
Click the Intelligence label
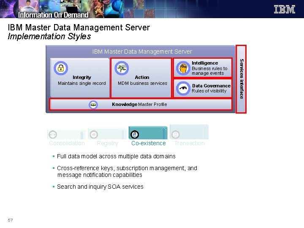(x=205, y=63)
